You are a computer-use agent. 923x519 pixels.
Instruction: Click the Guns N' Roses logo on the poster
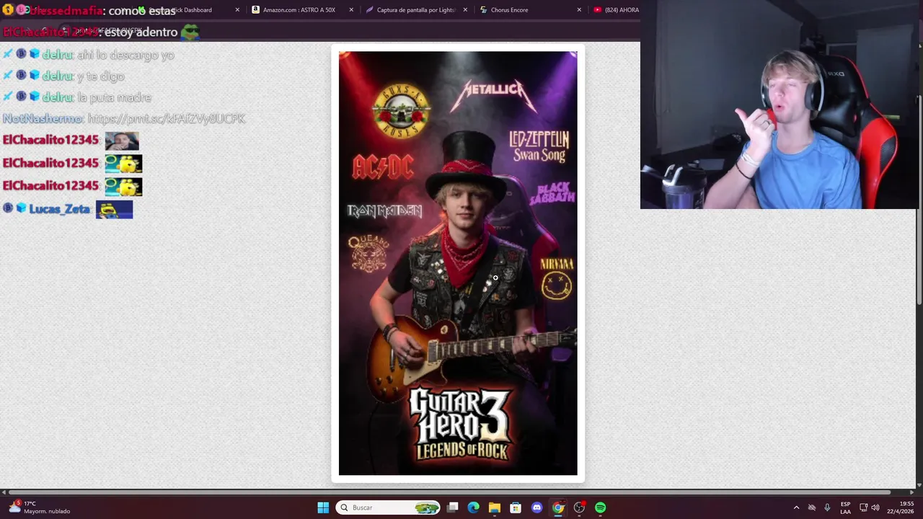[401, 111]
